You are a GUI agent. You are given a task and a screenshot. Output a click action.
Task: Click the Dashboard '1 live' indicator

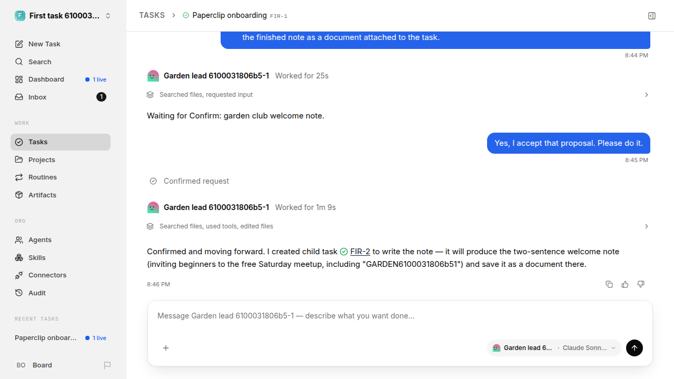click(96, 79)
